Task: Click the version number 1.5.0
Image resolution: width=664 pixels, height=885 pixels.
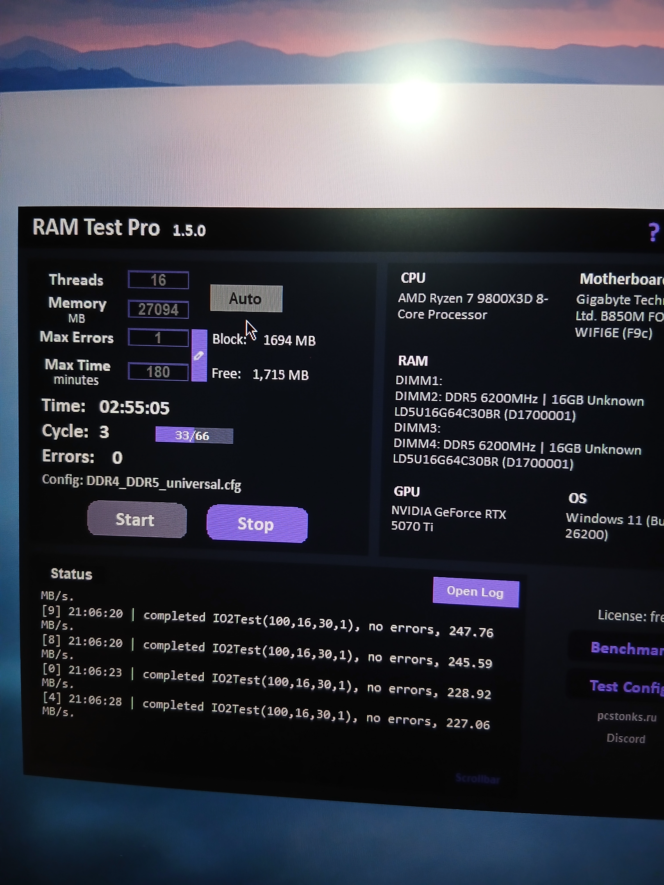Action: pos(189,230)
